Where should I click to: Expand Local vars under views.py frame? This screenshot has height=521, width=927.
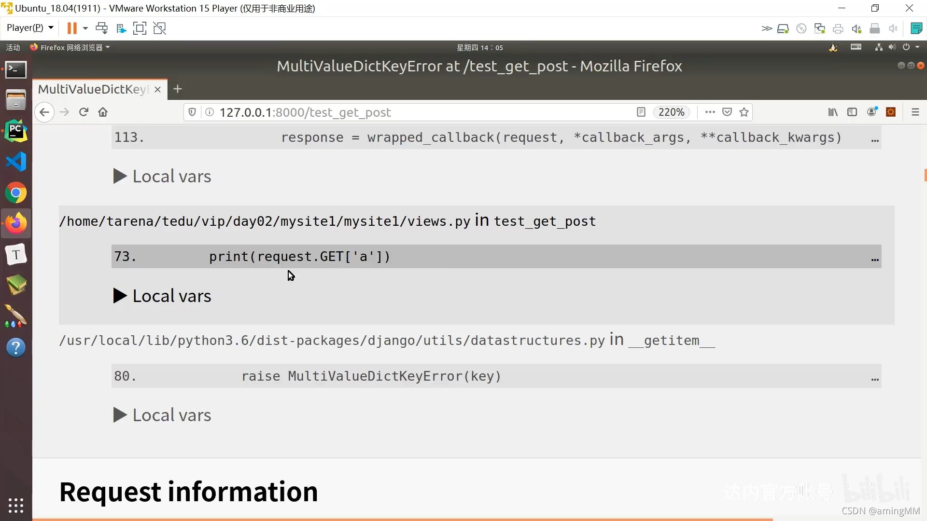[x=162, y=296]
